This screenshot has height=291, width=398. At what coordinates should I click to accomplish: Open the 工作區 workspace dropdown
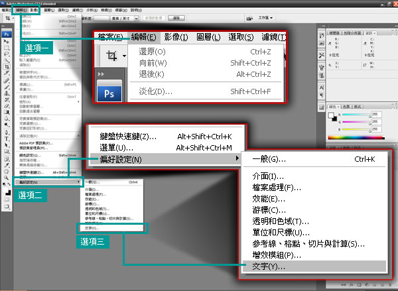click(265, 18)
